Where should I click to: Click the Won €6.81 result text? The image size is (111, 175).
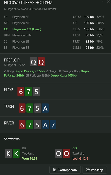30,158
